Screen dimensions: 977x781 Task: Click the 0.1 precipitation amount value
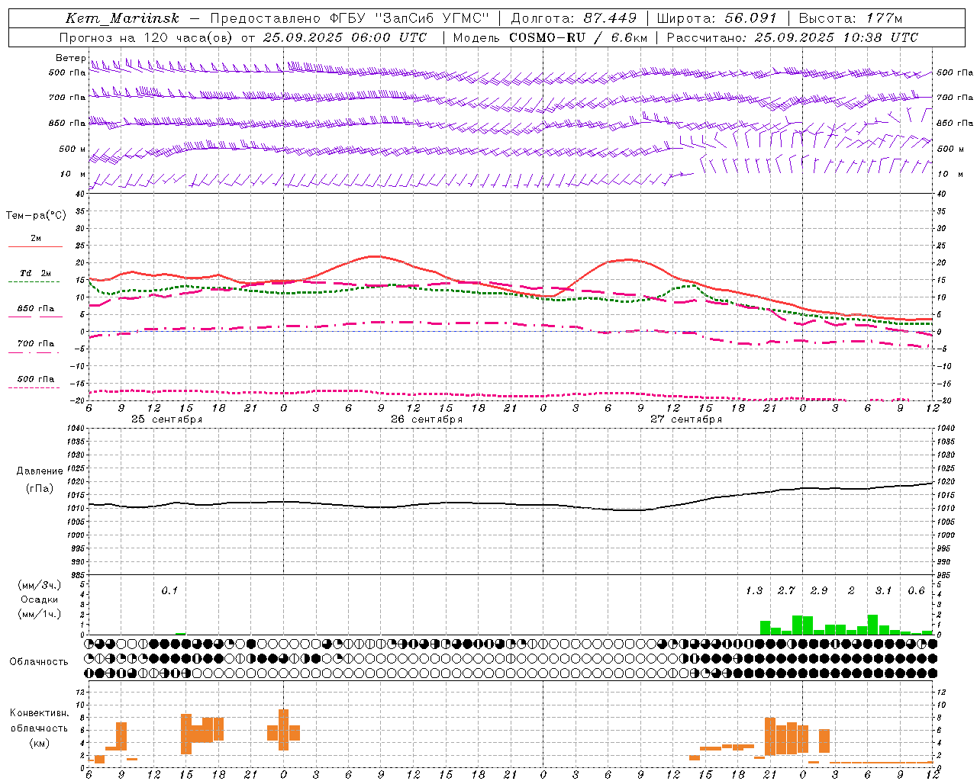click(x=169, y=590)
